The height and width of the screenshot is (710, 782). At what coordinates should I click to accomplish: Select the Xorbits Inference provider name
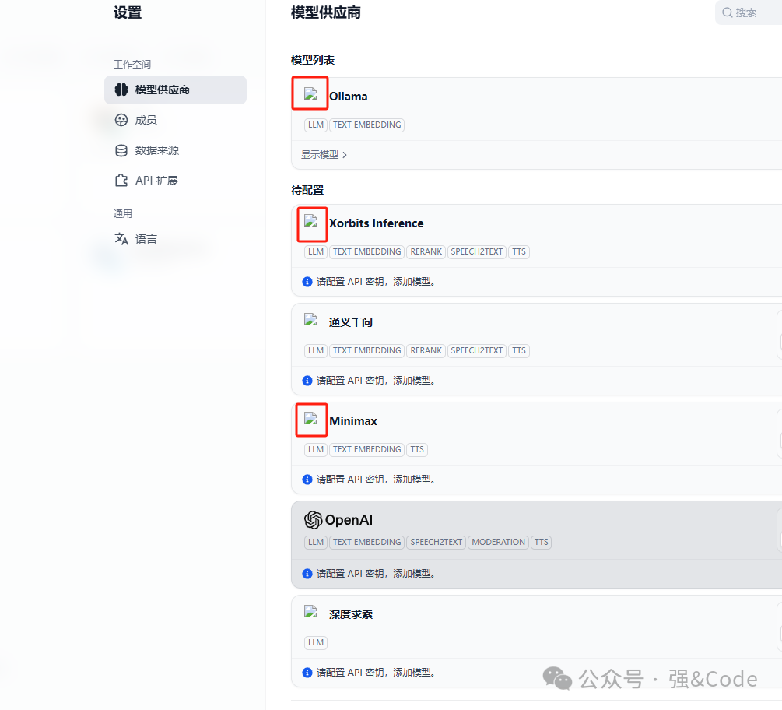(376, 223)
